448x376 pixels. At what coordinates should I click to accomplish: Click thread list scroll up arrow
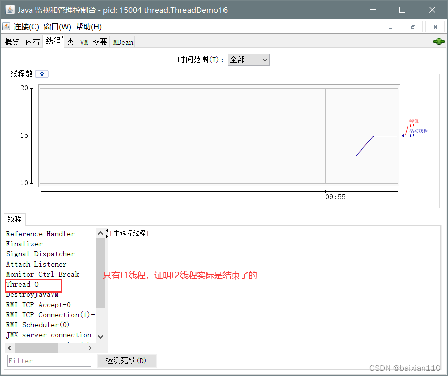tap(100, 233)
